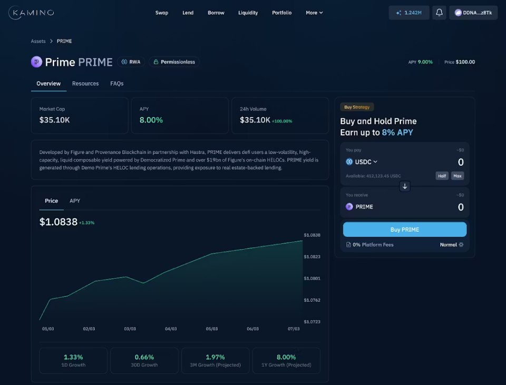Open the DDNA...z8Tk wallet button

(473, 13)
